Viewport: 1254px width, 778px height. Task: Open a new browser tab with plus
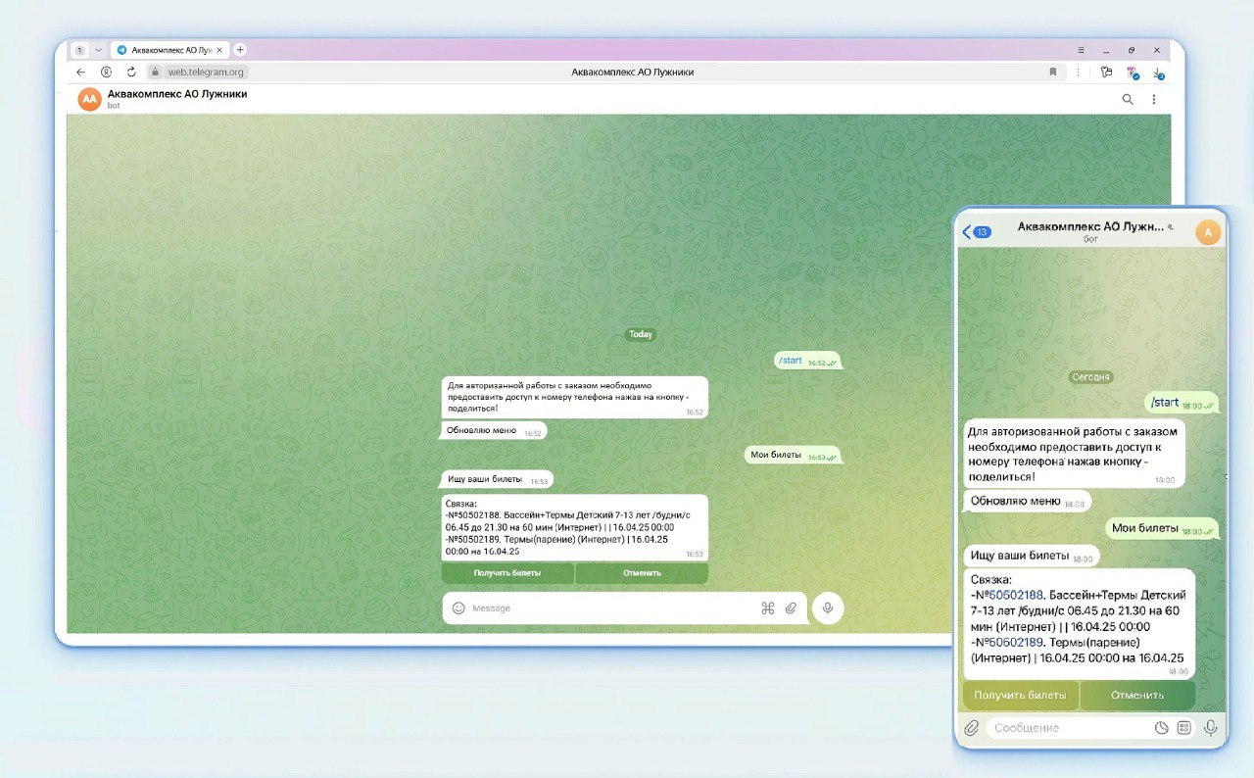pos(240,49)
